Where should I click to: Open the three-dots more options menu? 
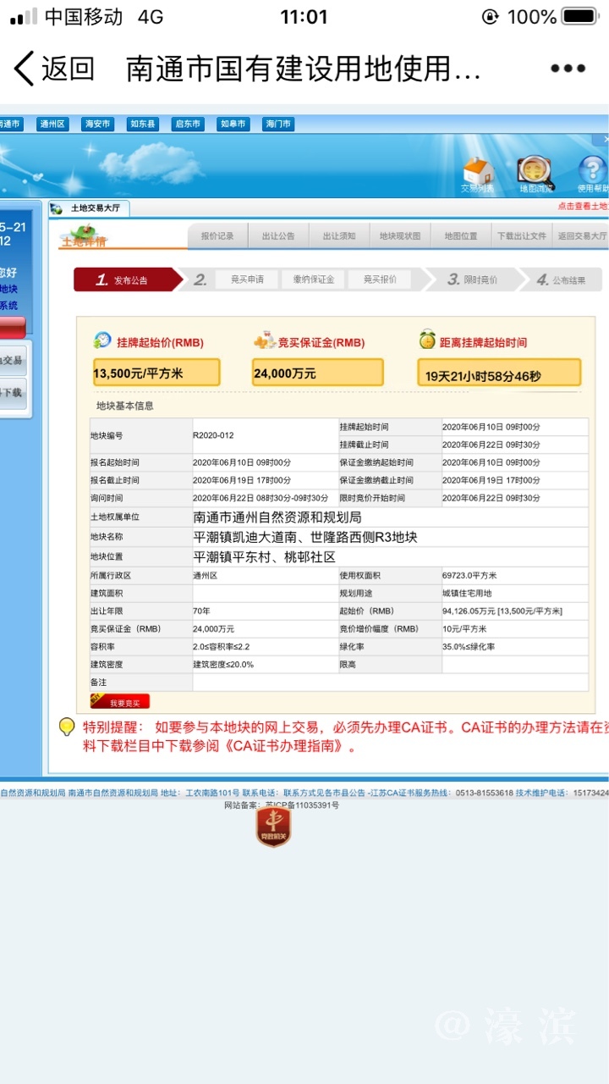(x=568, y=69)
